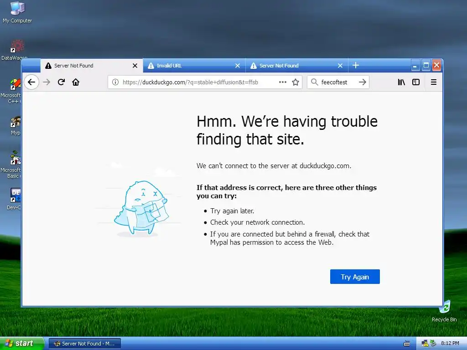Close the Invalid URL tab
Screen dimensions: 467x350
pyautogui.click(x=237, y=66)
